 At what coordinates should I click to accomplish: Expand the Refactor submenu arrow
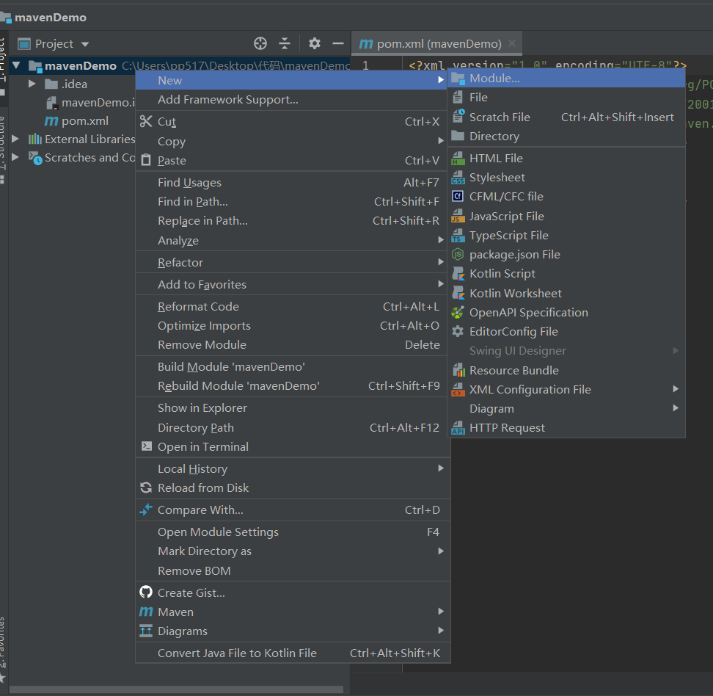(441, 262)
